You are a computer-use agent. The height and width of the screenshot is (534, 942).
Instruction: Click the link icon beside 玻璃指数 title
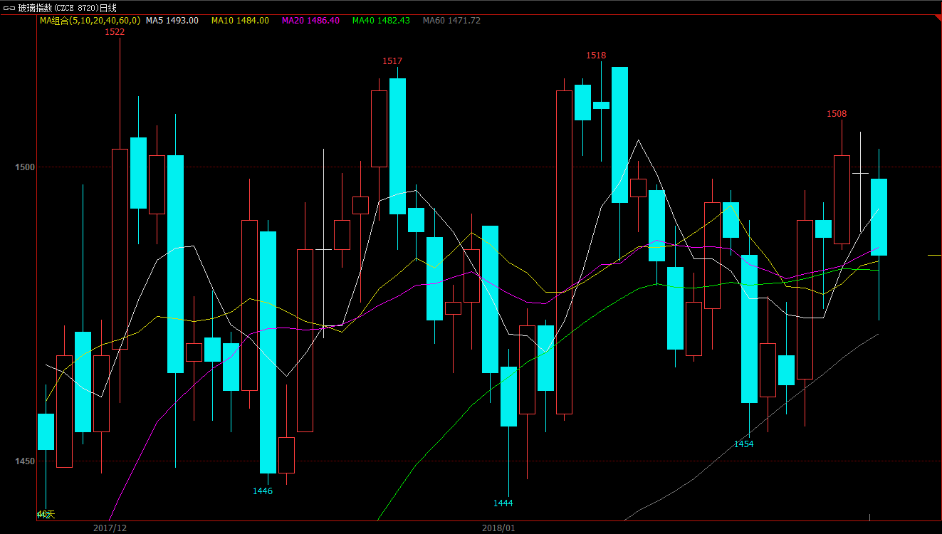9,7
